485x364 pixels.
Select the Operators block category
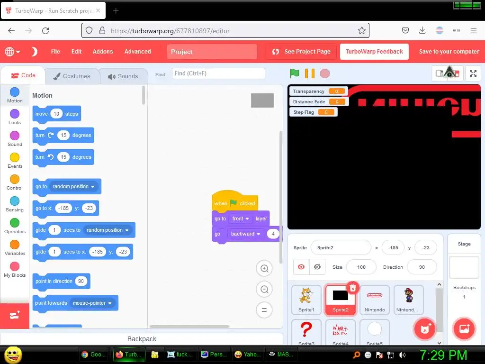[x=15, y=226]
